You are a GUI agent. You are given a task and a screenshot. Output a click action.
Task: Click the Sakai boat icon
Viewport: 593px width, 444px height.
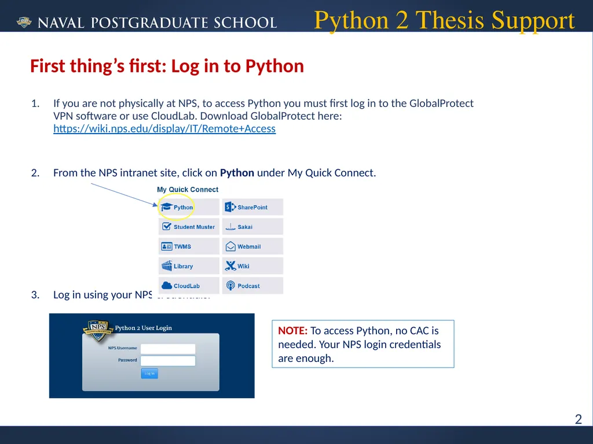point(230,227)
